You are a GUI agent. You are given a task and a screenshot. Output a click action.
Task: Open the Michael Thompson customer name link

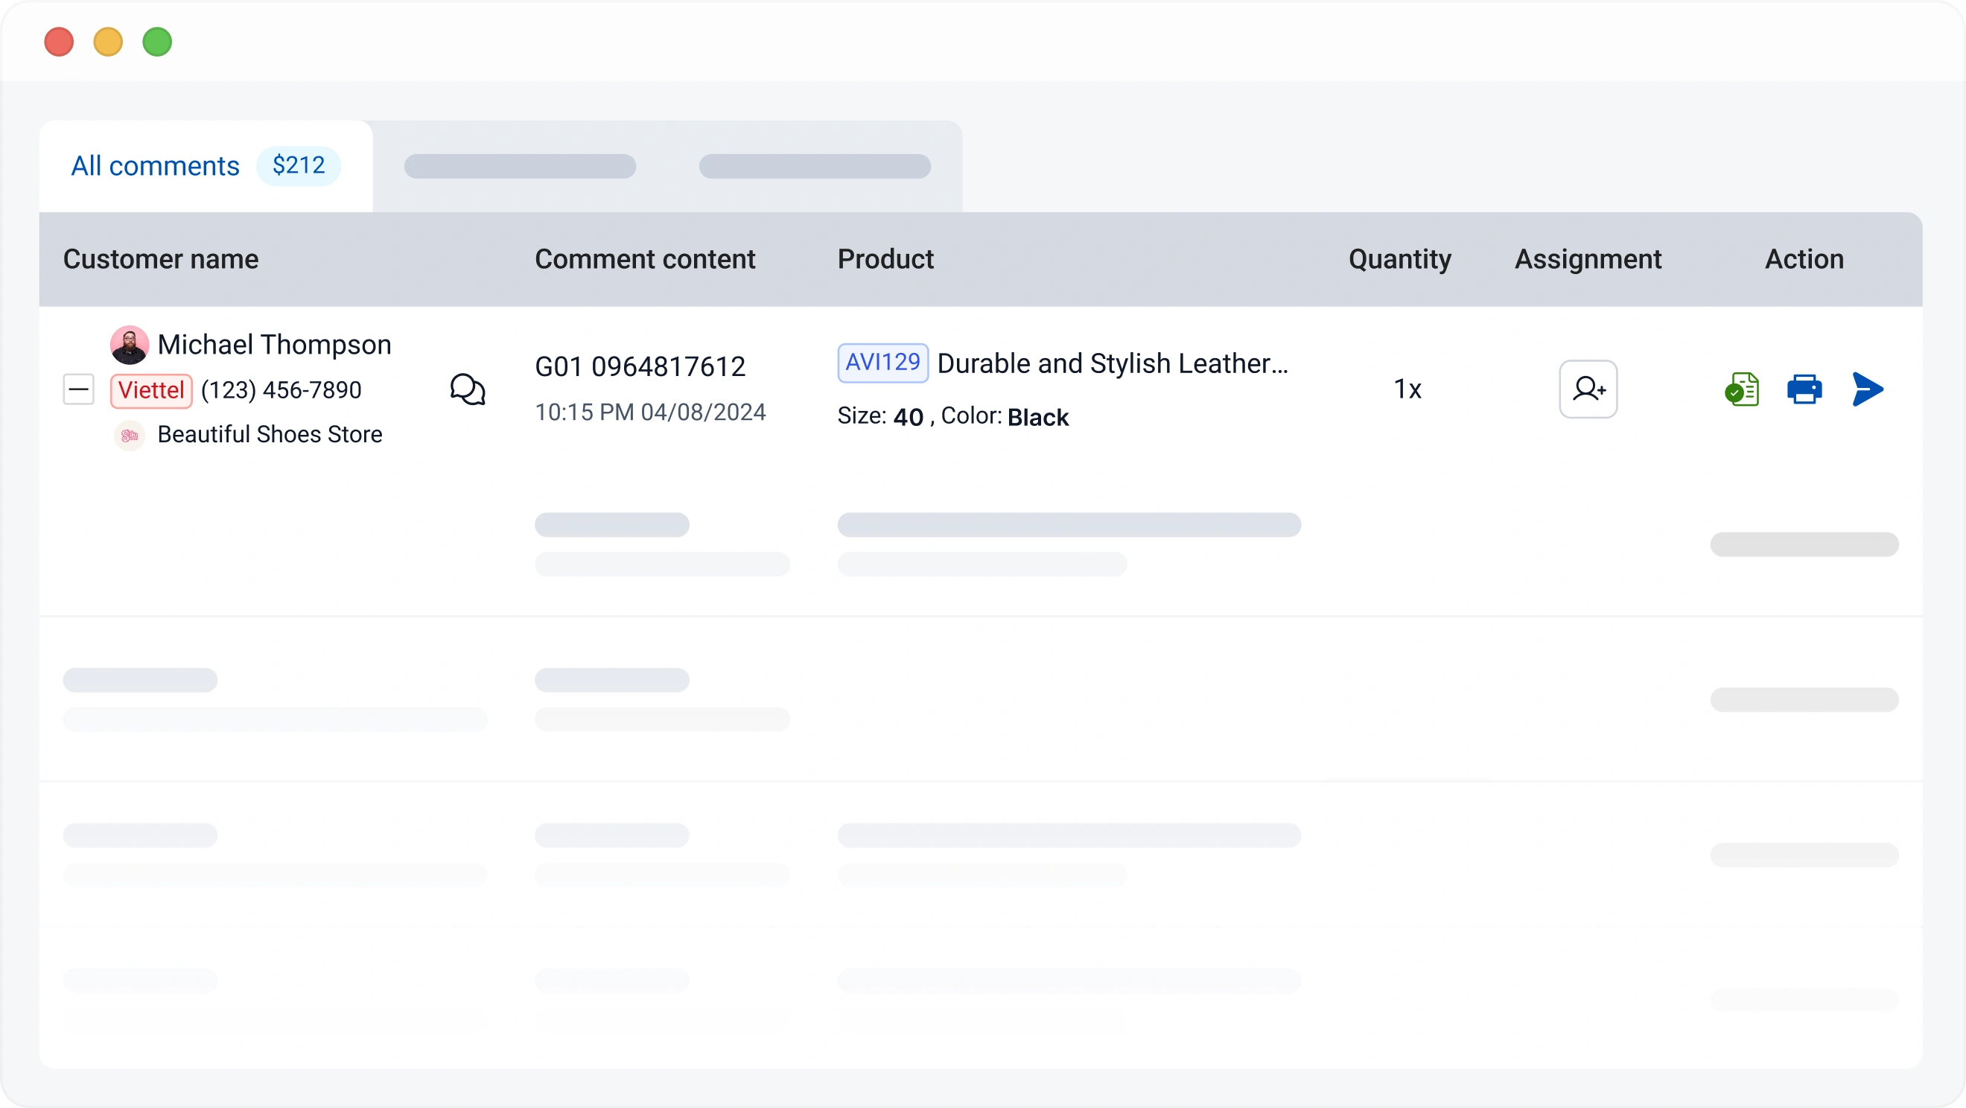pyautogui.click(x=274, y=345)
